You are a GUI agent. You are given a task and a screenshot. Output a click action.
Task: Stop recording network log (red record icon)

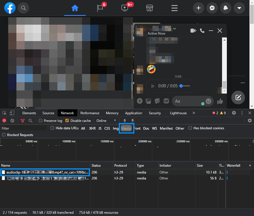tap(4, 120)
